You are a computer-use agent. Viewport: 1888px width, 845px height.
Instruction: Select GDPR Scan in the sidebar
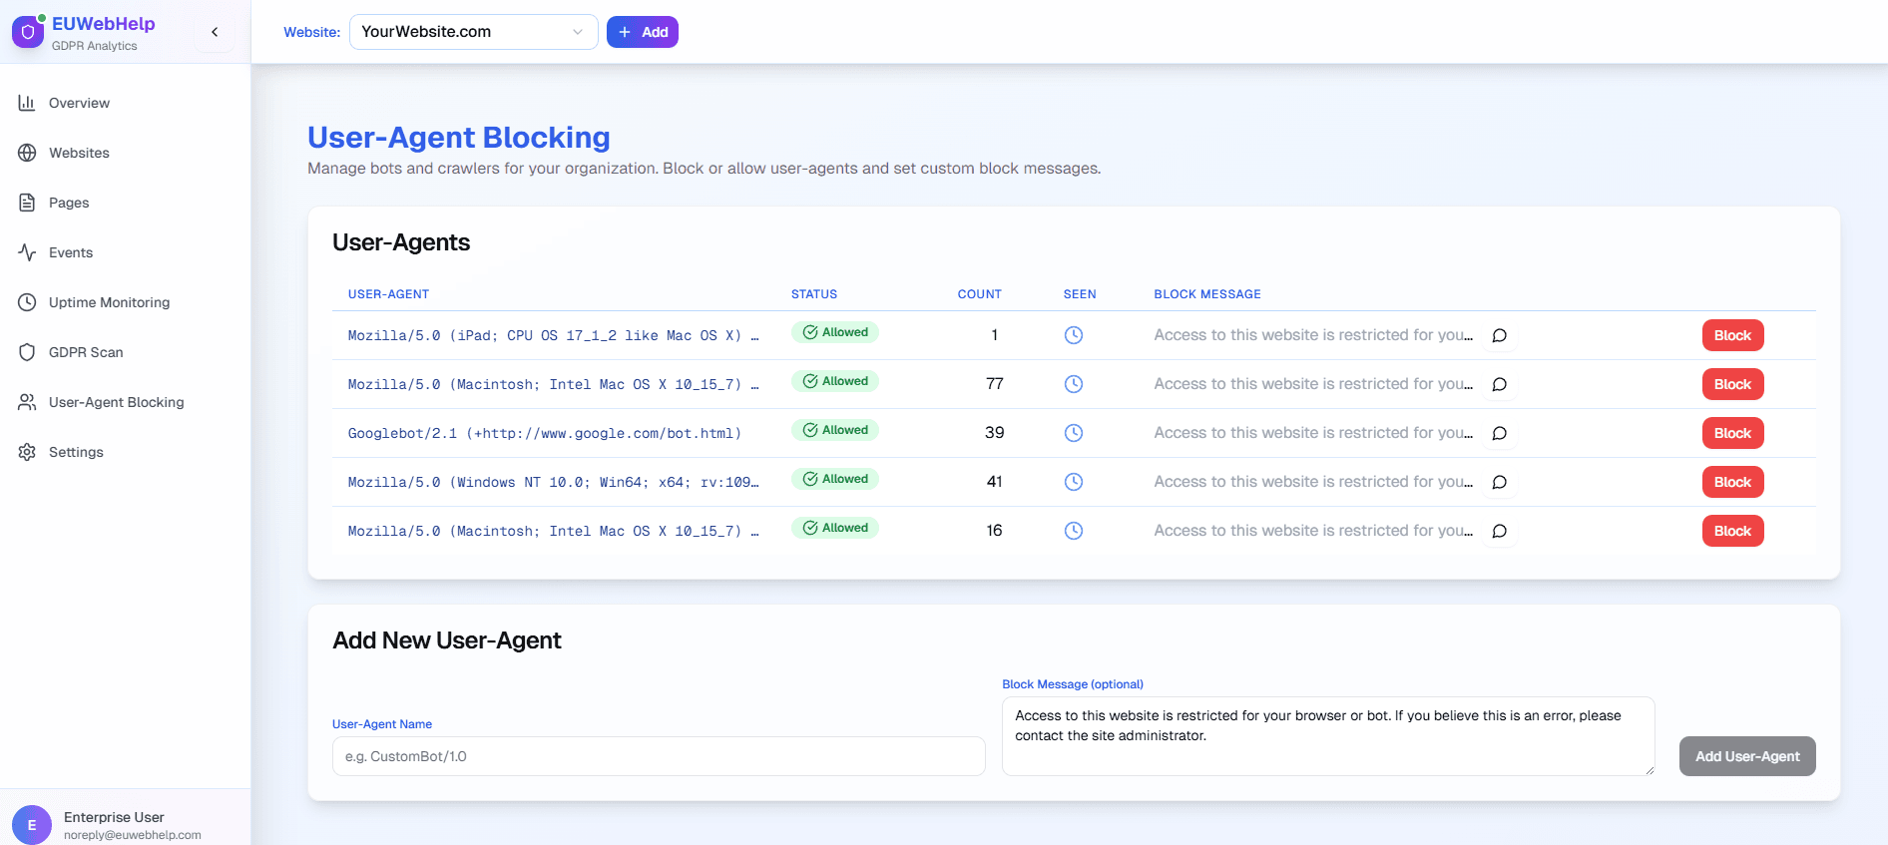[x=86, y=352]
